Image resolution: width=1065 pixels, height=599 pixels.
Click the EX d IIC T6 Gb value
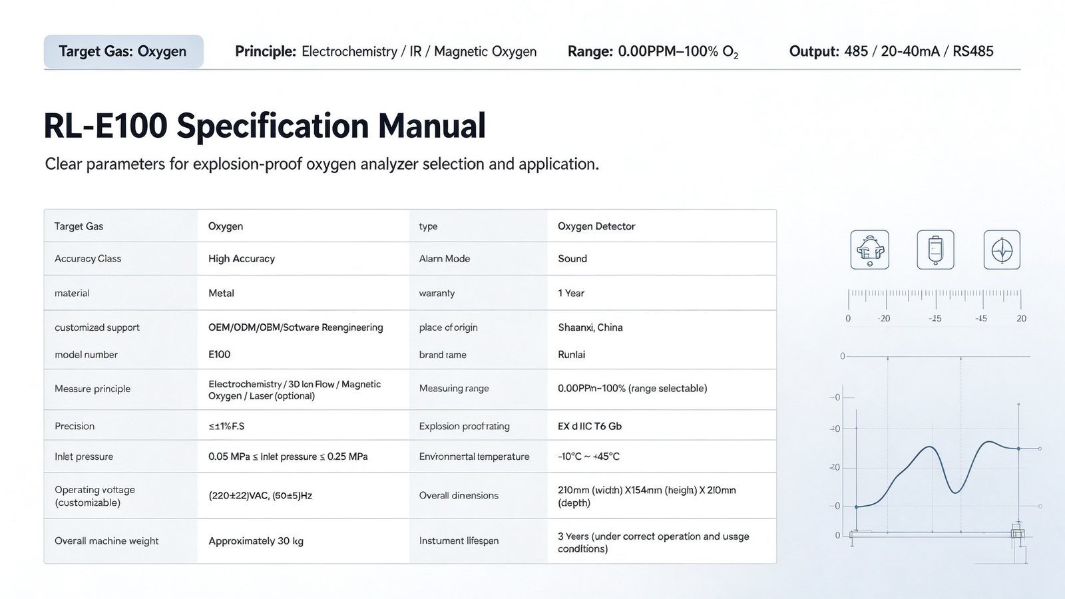point(590,426)
